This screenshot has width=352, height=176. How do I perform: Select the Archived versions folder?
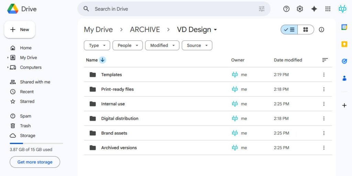point(208,148)
